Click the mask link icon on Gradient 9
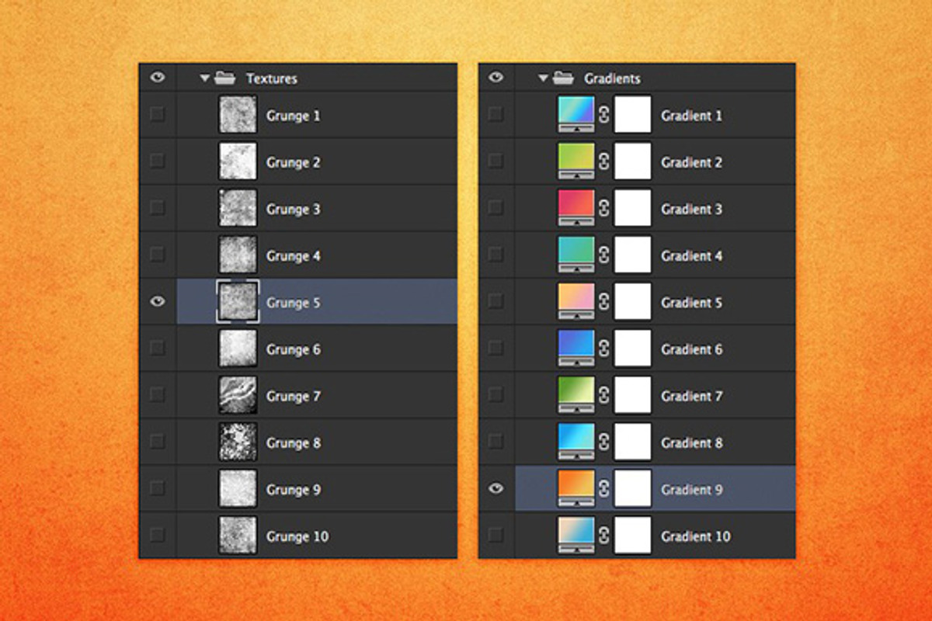 (604, 489)
